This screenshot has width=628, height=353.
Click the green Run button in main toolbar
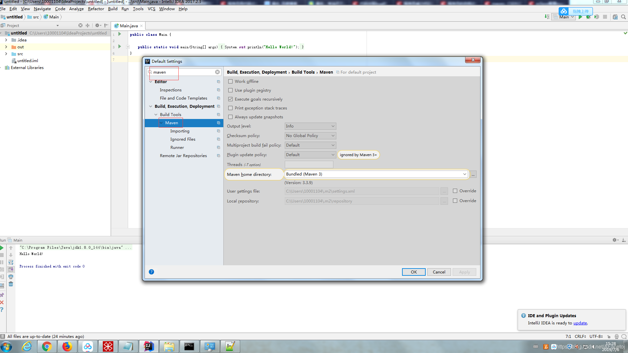pos(580,17)
